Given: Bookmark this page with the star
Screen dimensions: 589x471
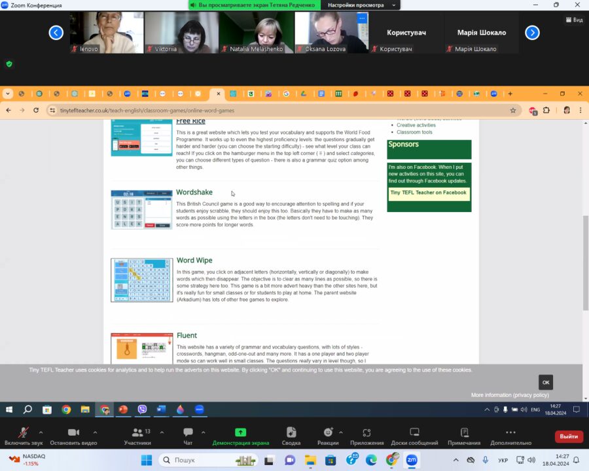Looking at the screenshot, I should tap(512, 111).
